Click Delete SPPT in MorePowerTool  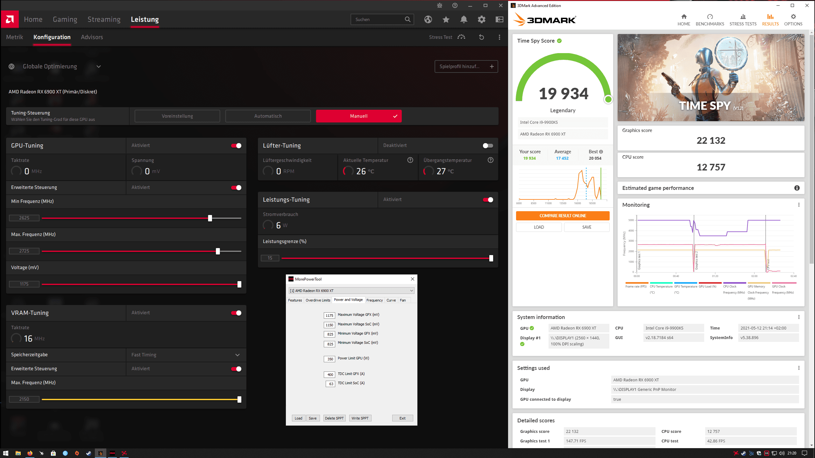pyautogui.click(x=334, y=418)
